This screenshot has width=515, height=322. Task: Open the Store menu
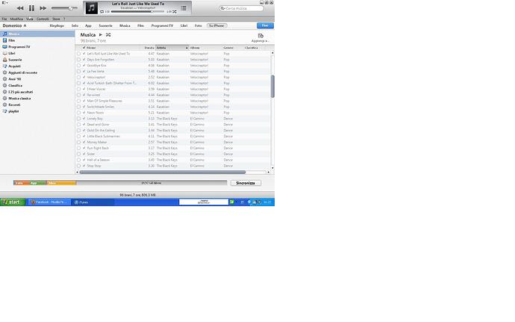(x=56, y=19)
